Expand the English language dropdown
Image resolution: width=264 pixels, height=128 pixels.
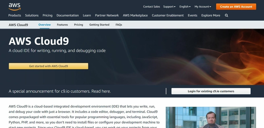pos(185,7)
